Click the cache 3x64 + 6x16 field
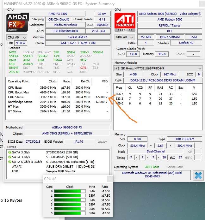Image resolution: width=205 pixels, height=220 pixels. click(x=78, y=43)
